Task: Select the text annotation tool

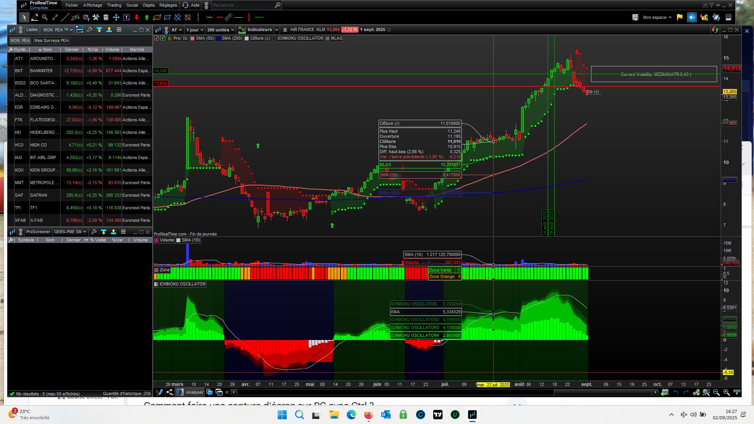Action: click(x=126, y=17)
